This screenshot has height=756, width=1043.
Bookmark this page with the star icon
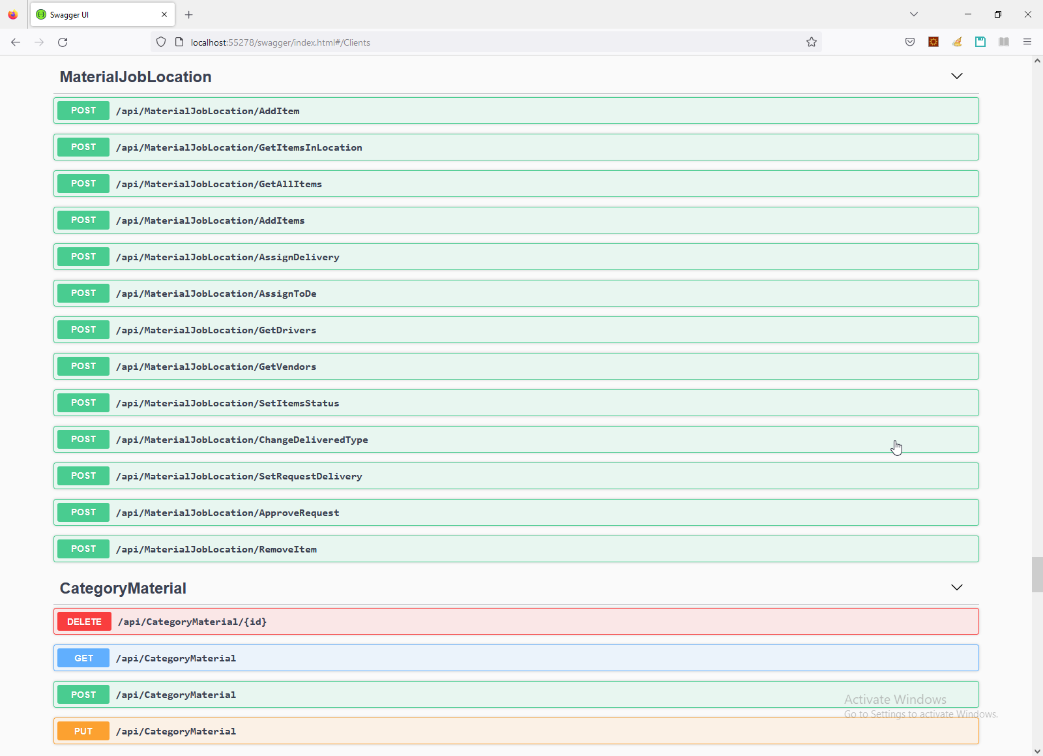pyautogui.click(x=812, y=42)
